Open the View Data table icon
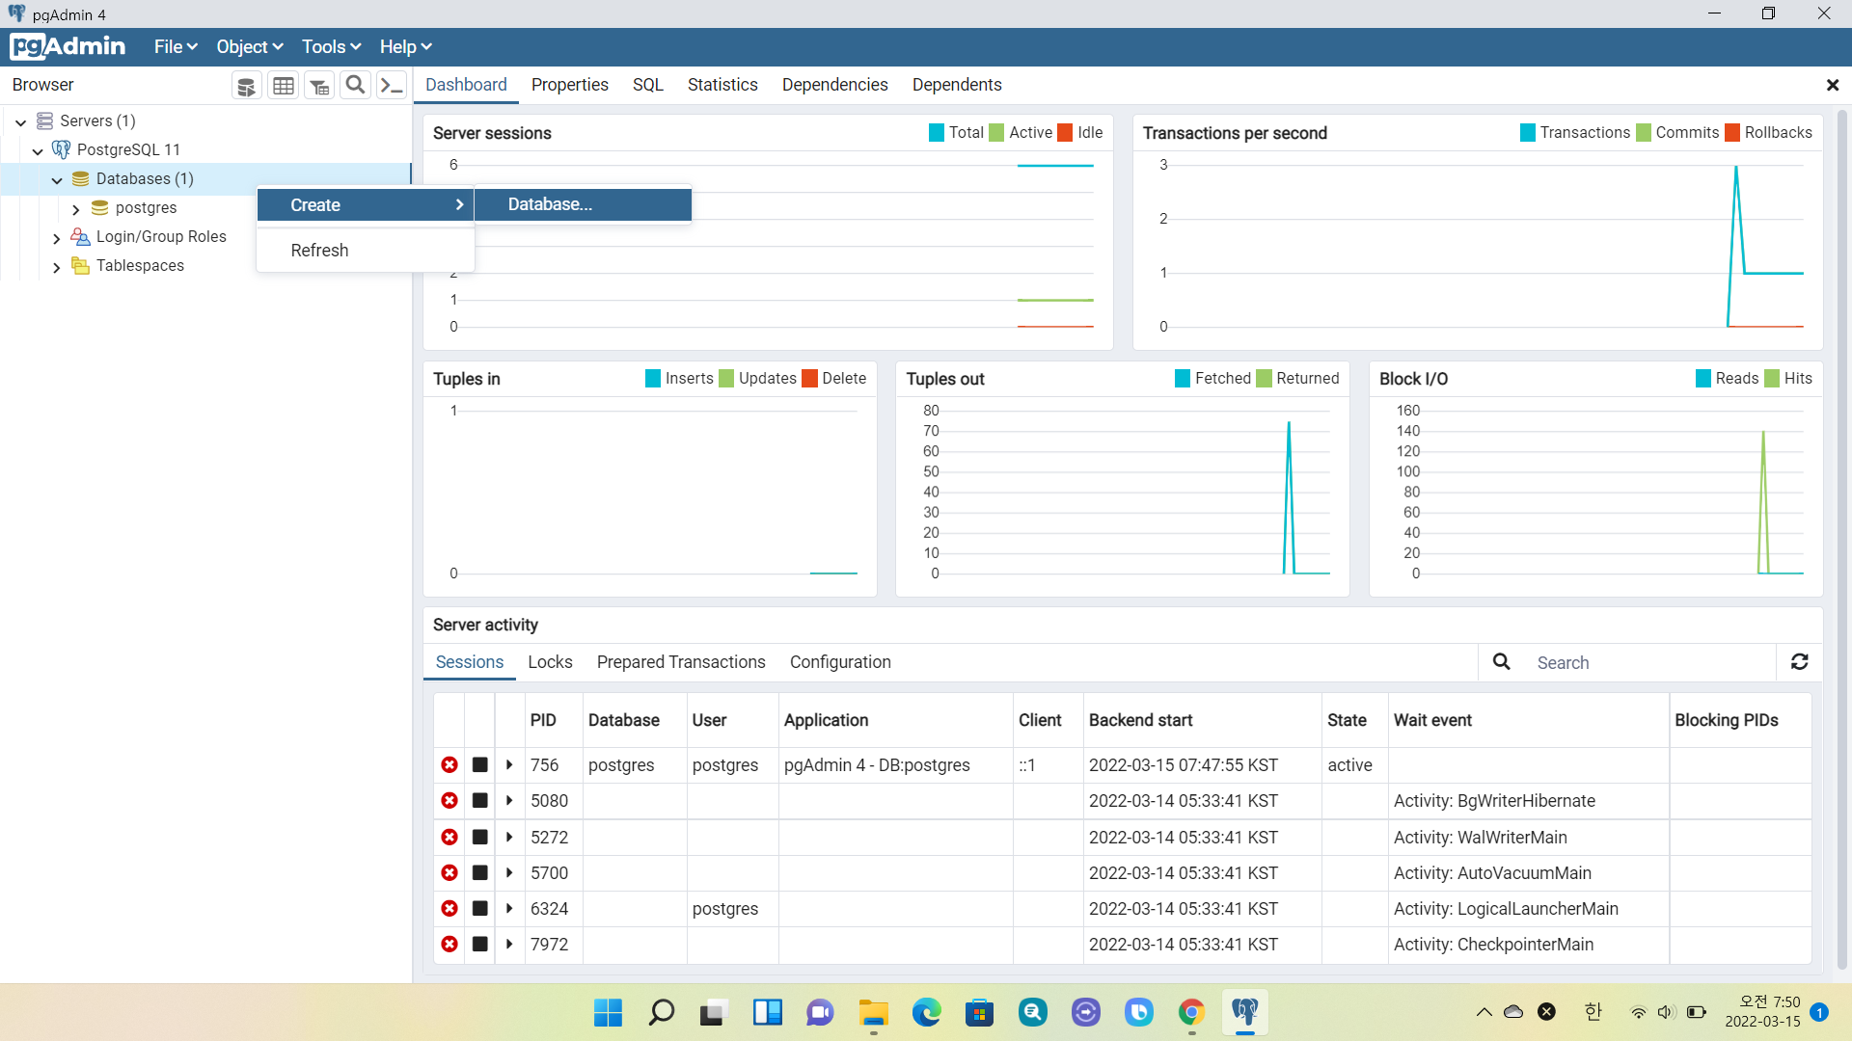 [283, 86]
